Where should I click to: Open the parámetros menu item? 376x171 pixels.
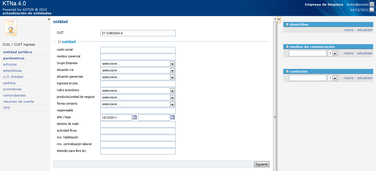click(14, 58)
